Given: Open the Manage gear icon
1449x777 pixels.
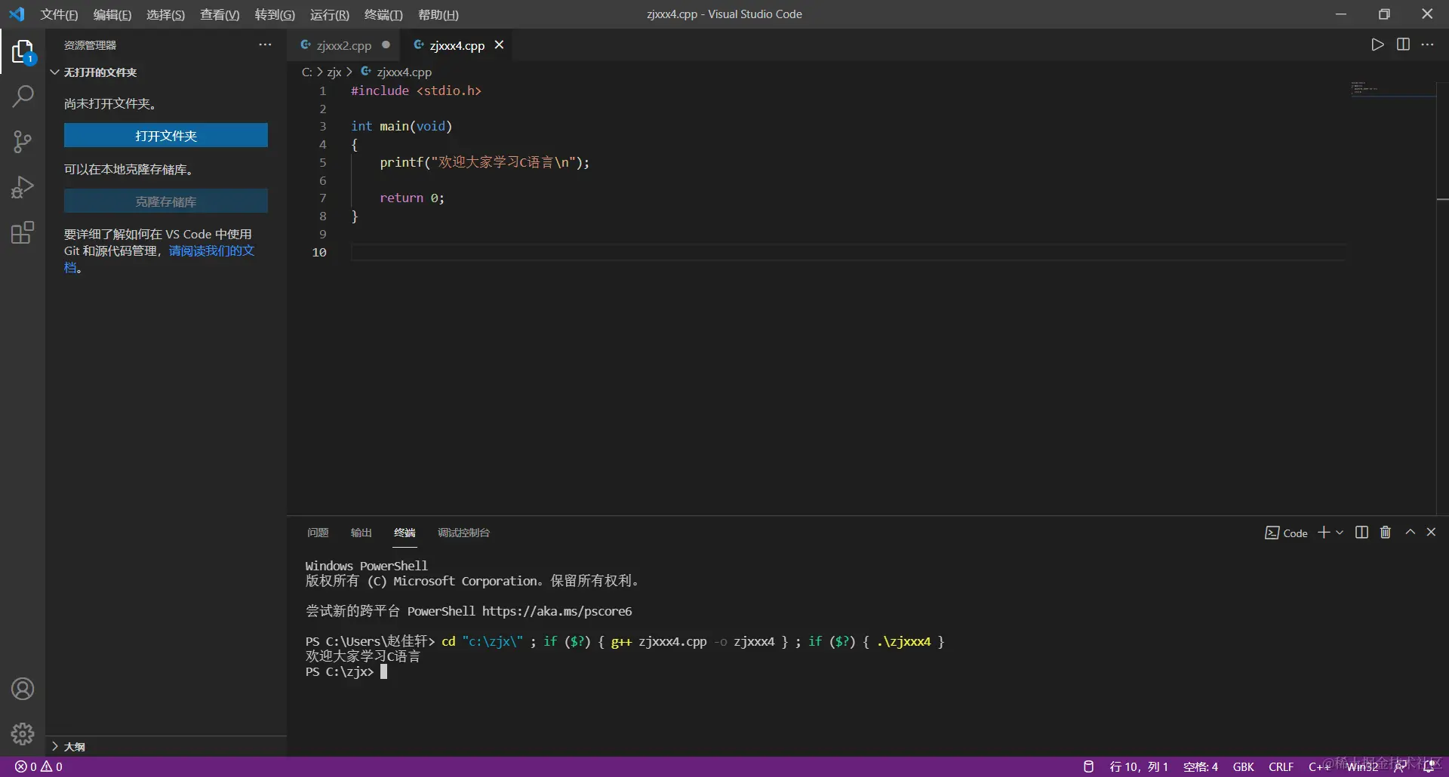Looking at the screenshot, I should click(23, 733).
